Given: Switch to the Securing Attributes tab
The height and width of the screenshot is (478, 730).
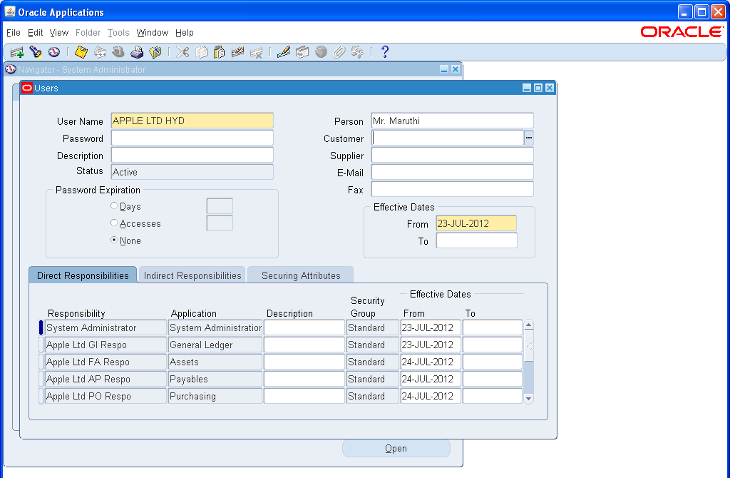Looking at the screenshot, I should point(300,274).
